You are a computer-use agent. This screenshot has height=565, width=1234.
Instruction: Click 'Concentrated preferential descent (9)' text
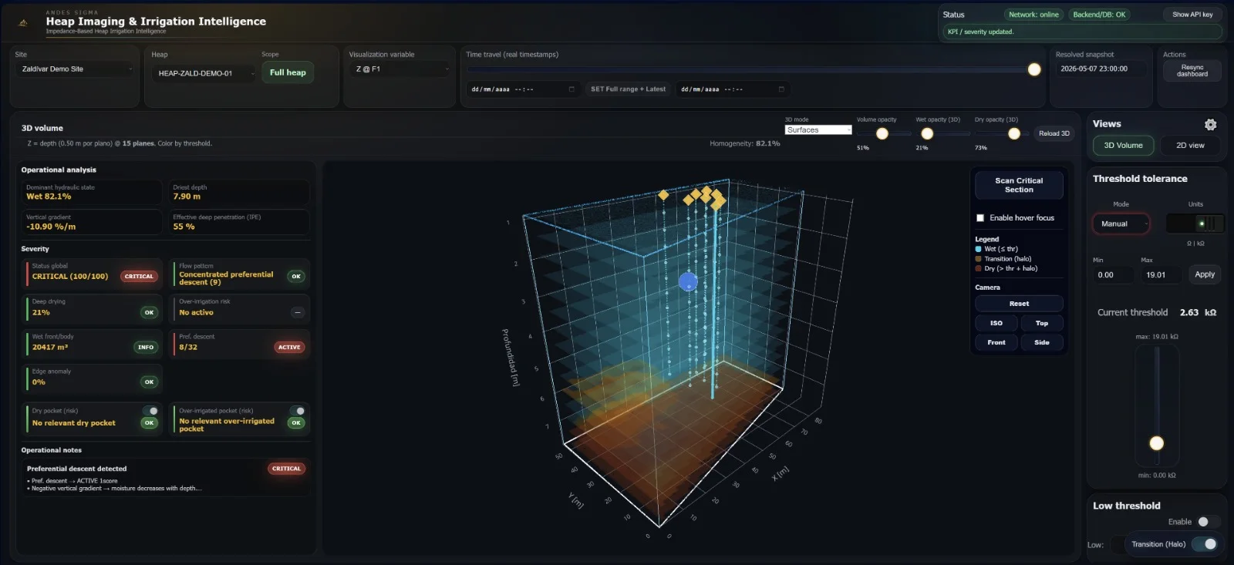pyautogui.click(x=226, y=278)
